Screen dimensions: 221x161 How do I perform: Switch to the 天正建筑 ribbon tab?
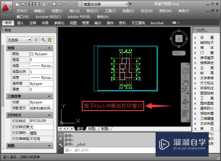point(138,23)
